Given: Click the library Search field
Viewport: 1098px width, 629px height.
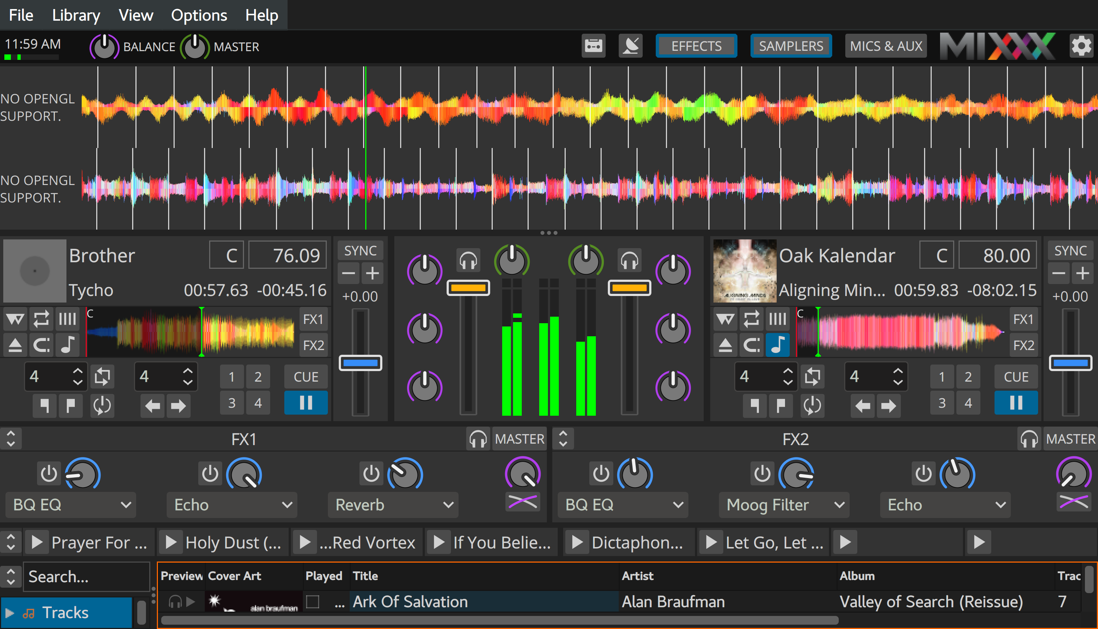Looking at the screenshot, I should coord(86,577).
